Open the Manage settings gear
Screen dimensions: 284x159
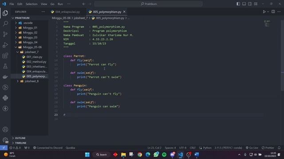click(5, 140)
